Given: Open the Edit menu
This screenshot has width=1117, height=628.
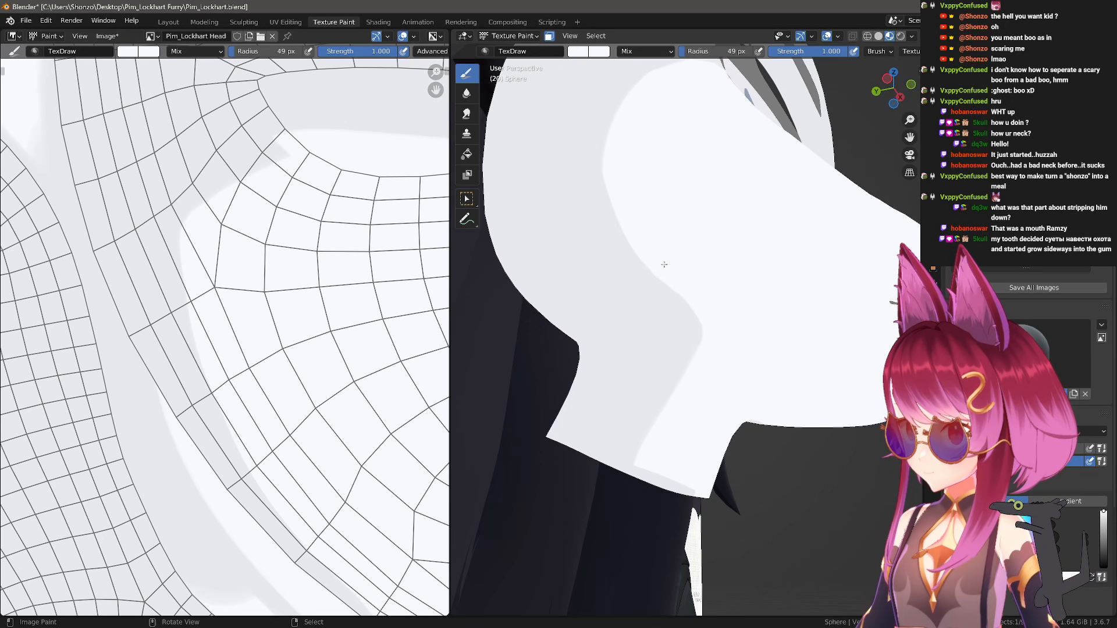Looking at the screenshot, I should point(46,20).
